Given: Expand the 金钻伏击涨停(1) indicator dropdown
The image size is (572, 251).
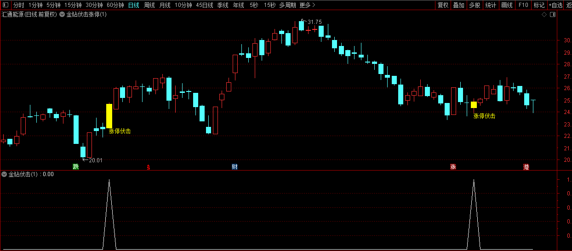Looking at the screenshot, I should pos(63,15).
